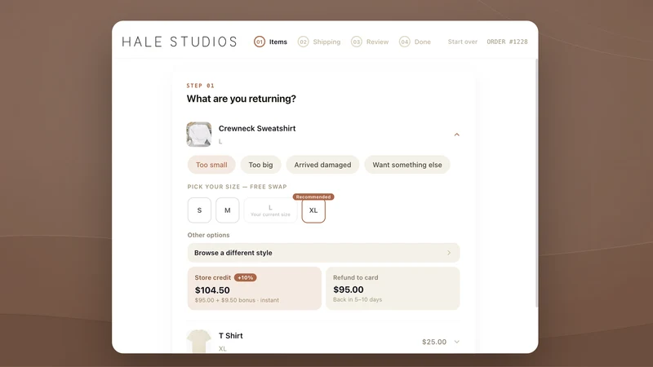Click the 02 step circle icon
Viewport: 653px width, 367px height.
point(303,42)
